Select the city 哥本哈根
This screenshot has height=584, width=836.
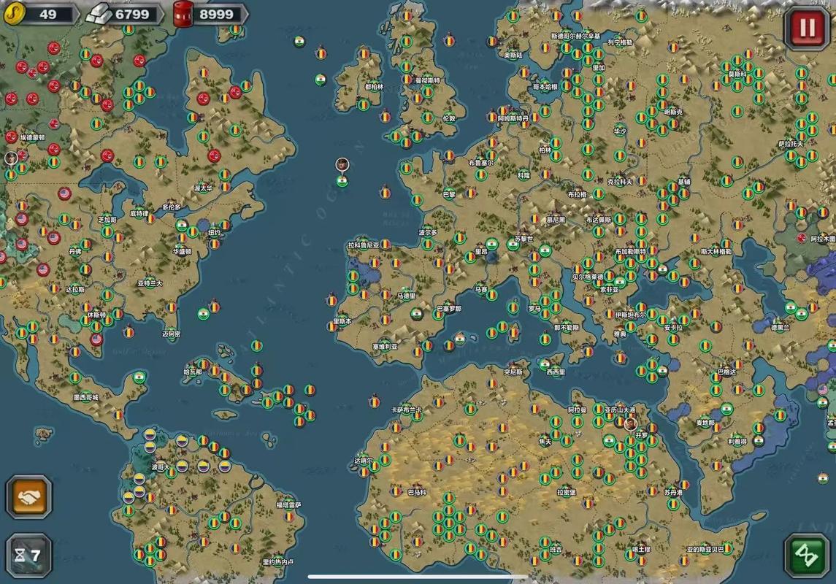(545, 86)
